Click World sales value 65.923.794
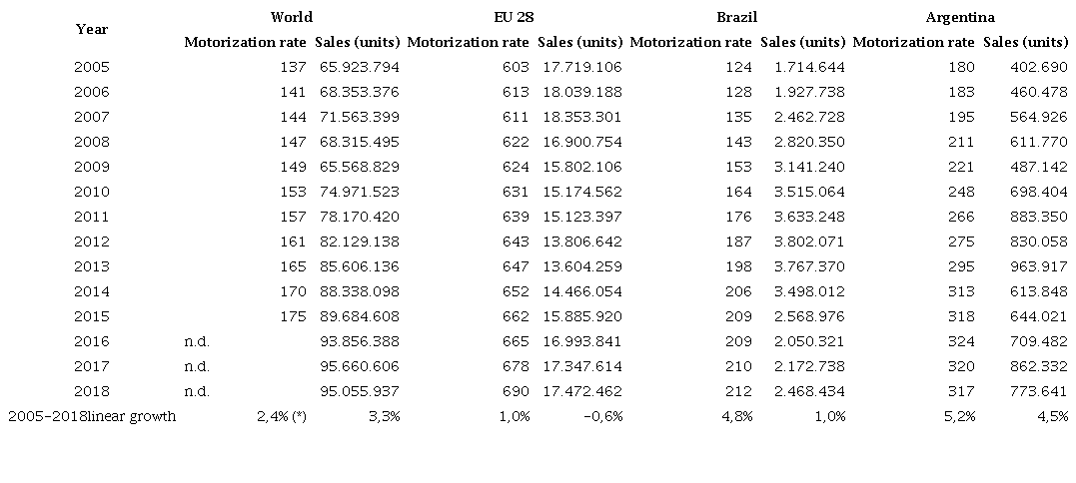The width and height of the screenshot is (1076, 483). pyautogui.click(x=358, y=67)
